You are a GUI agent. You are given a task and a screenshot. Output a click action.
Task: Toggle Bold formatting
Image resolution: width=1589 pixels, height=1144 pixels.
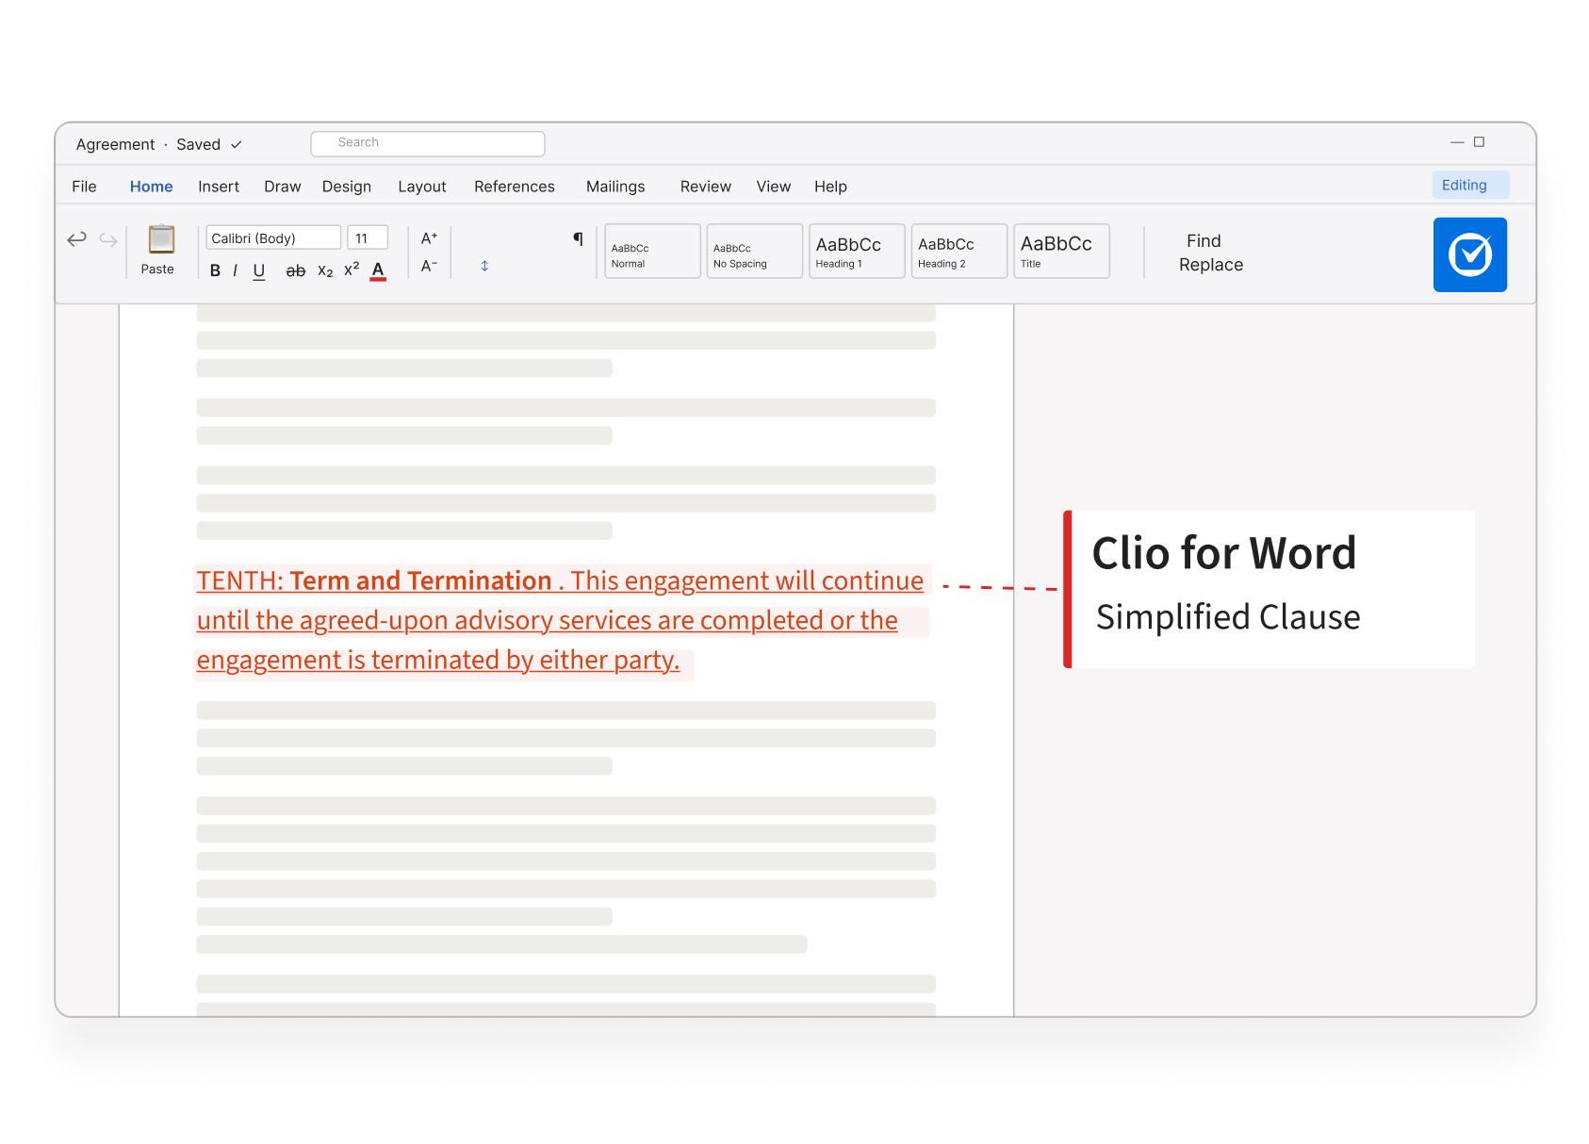point(215,270)
